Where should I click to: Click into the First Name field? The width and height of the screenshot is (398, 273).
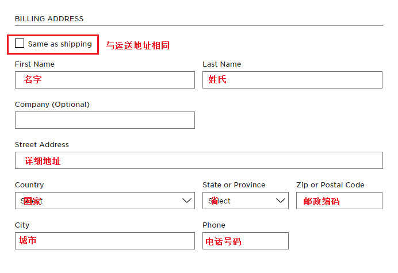pos(105,80)
